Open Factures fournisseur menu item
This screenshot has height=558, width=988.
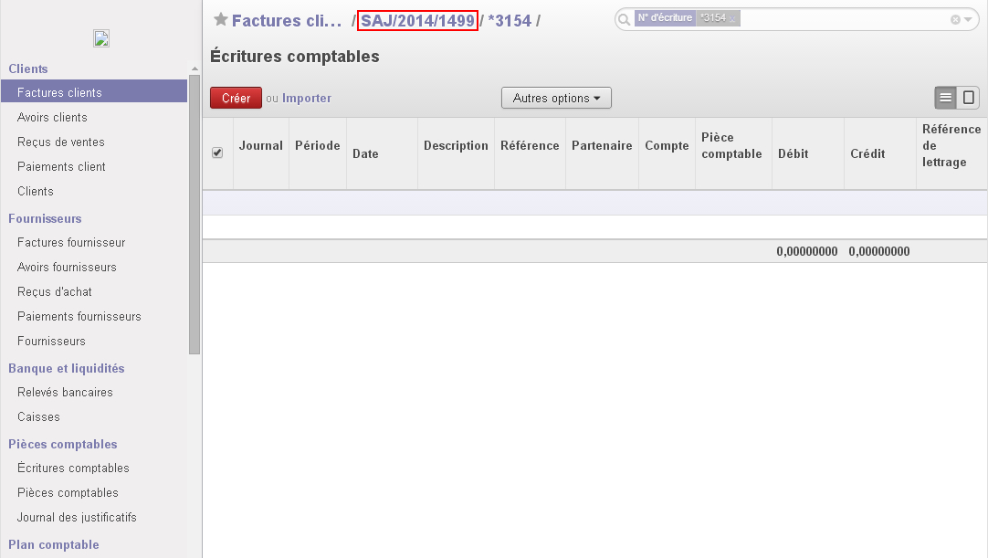pyautogui.click(x=71, y=242)
